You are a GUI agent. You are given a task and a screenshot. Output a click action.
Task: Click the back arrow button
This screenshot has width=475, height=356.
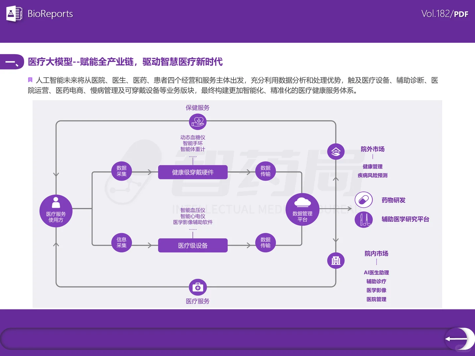click(460, 338)
